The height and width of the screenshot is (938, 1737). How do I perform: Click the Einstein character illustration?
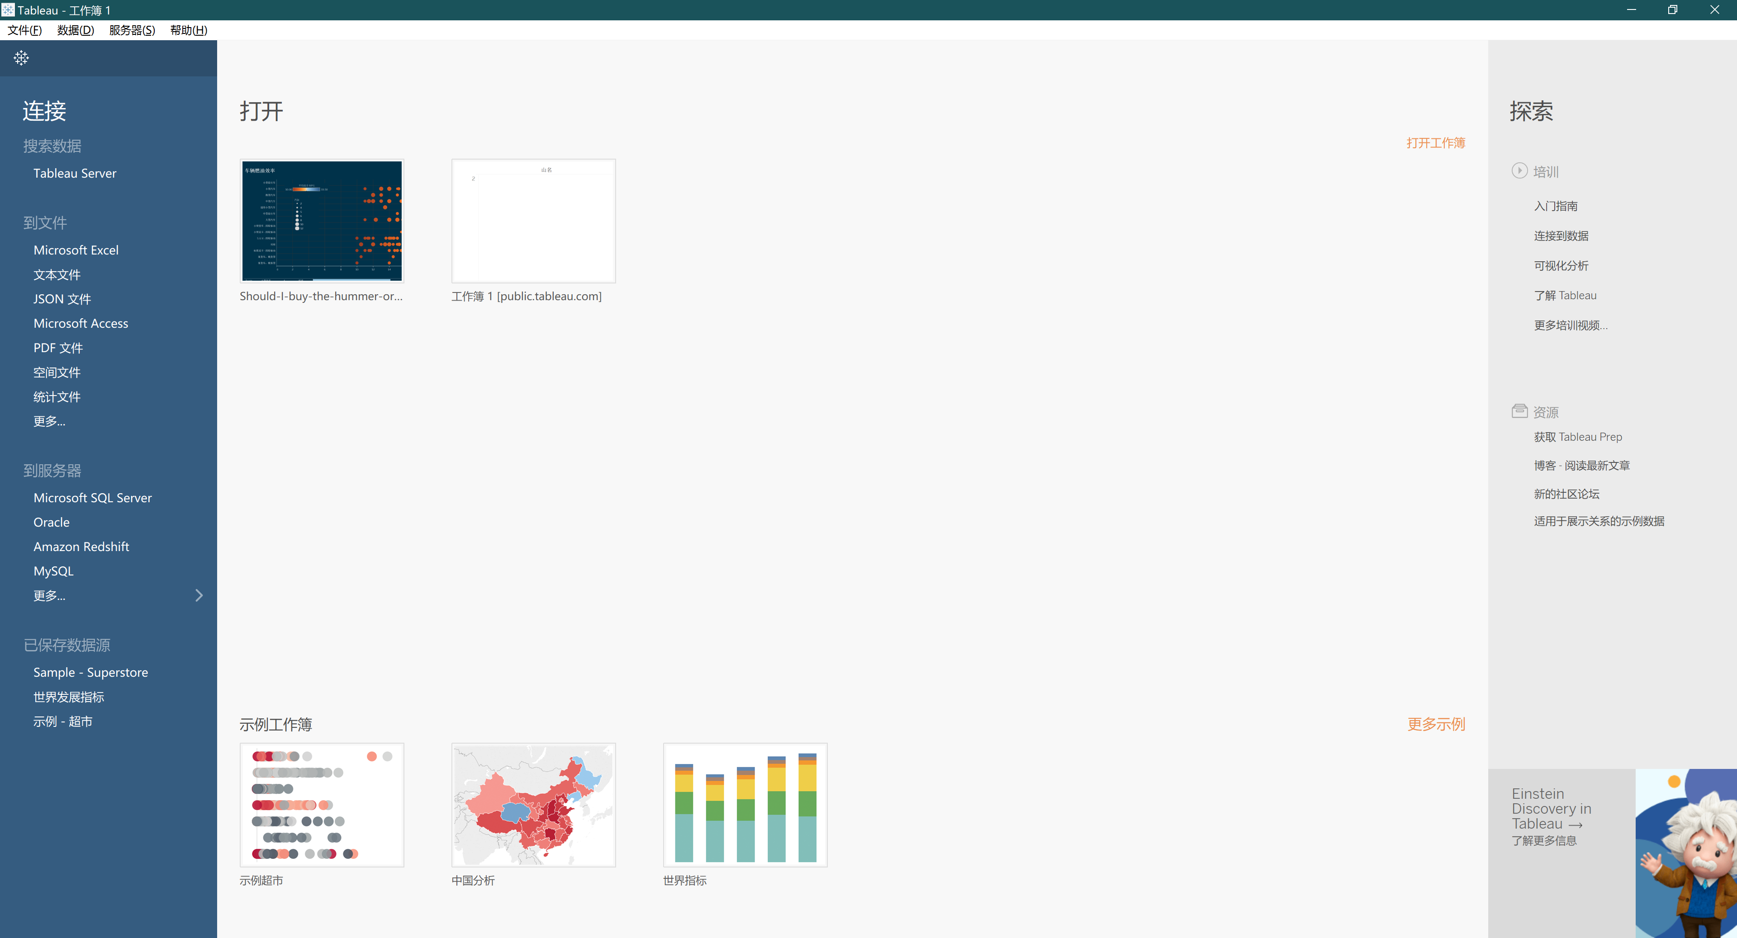click(1686, 853)
